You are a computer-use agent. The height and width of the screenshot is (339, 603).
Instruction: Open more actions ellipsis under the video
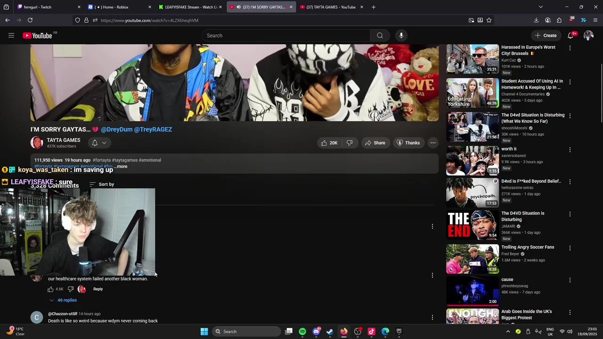[x=433, y=143]
